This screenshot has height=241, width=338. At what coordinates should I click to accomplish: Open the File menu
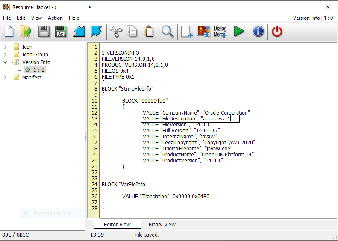coord(7,18)
